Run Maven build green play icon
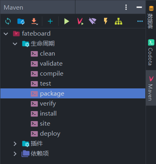 point(67,21)
